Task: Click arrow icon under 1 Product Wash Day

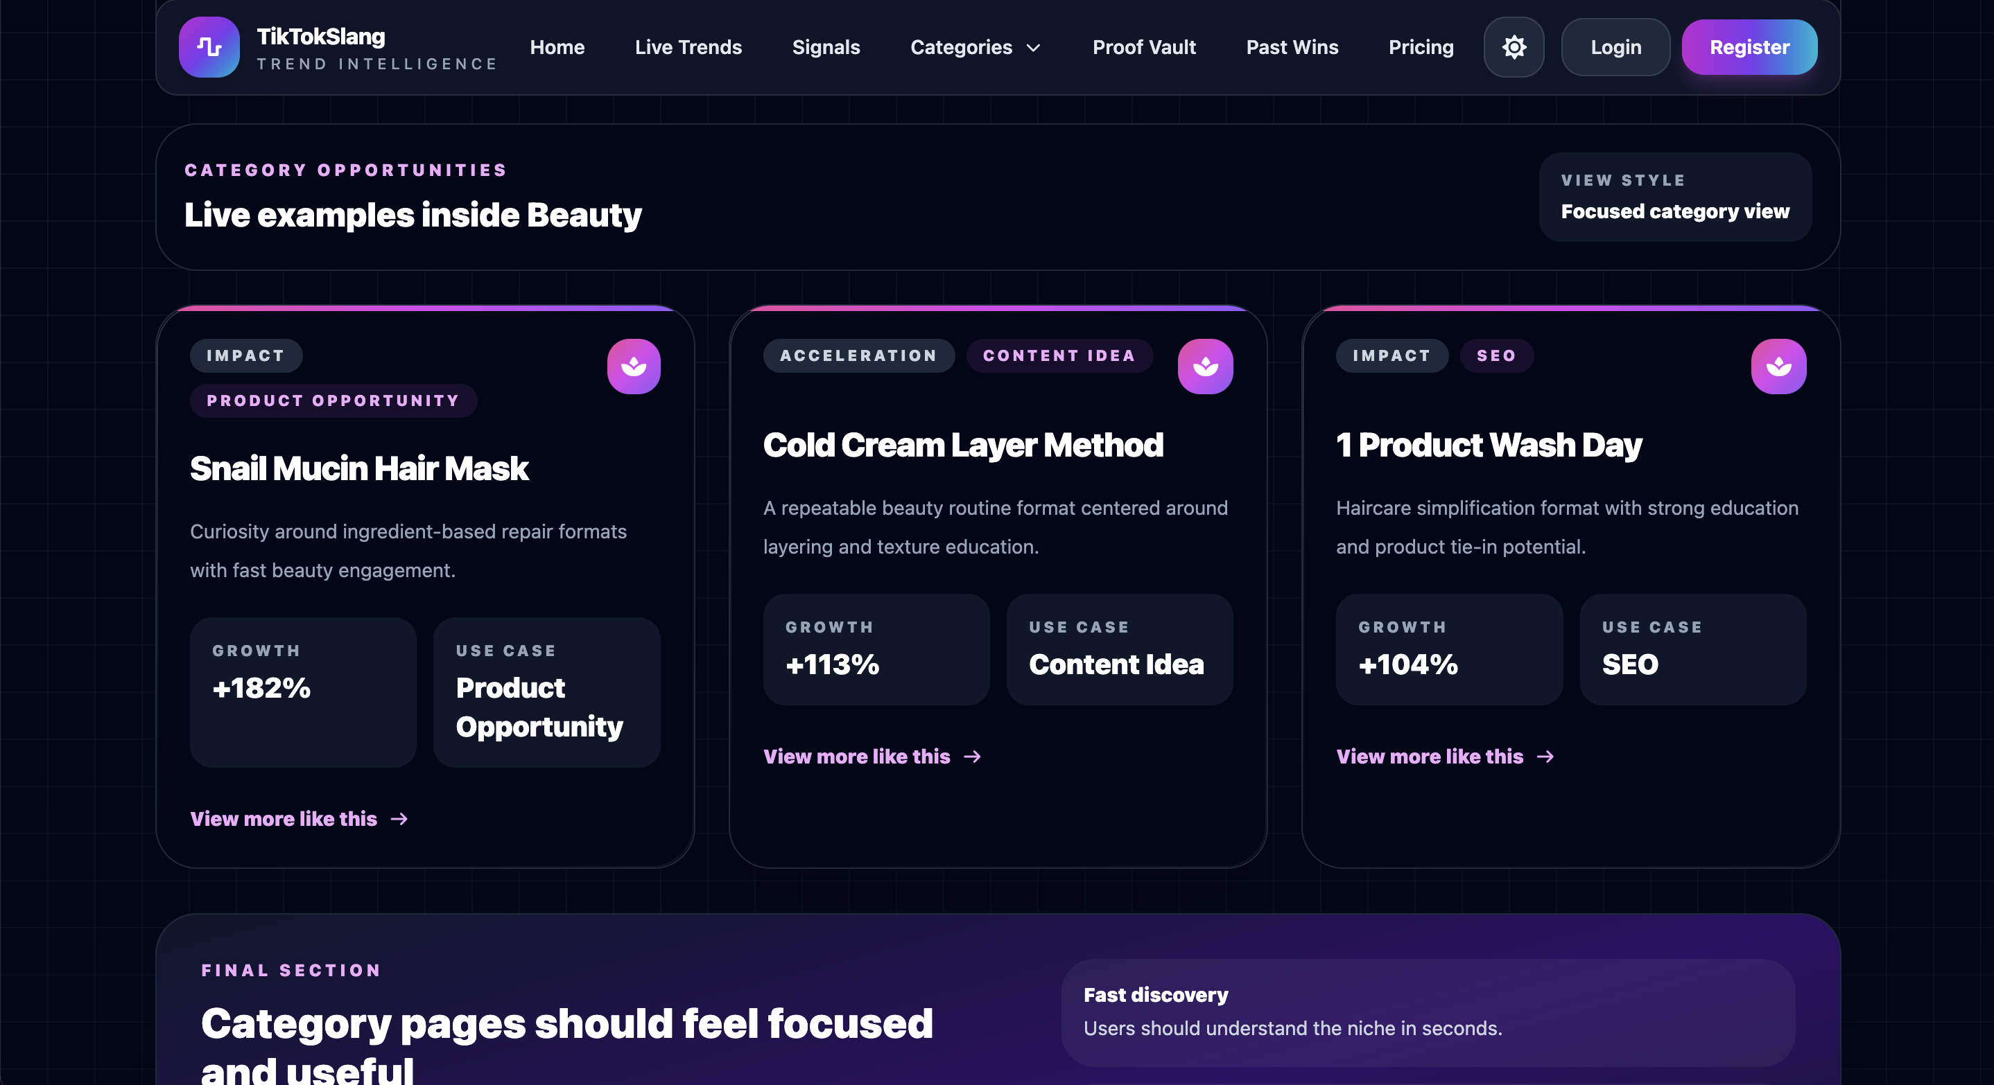Action: tap(1545, 757)
